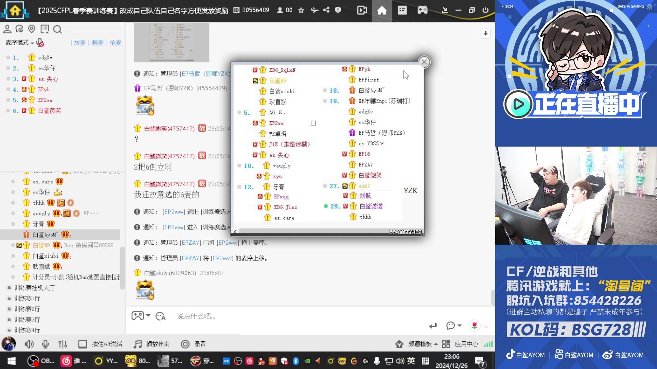
Task: Click the search magnifier icon
Action: point(57,29)
